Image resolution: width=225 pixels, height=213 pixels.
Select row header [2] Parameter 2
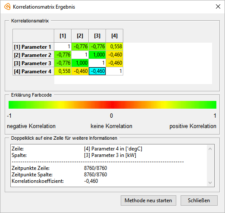[33, 55]
